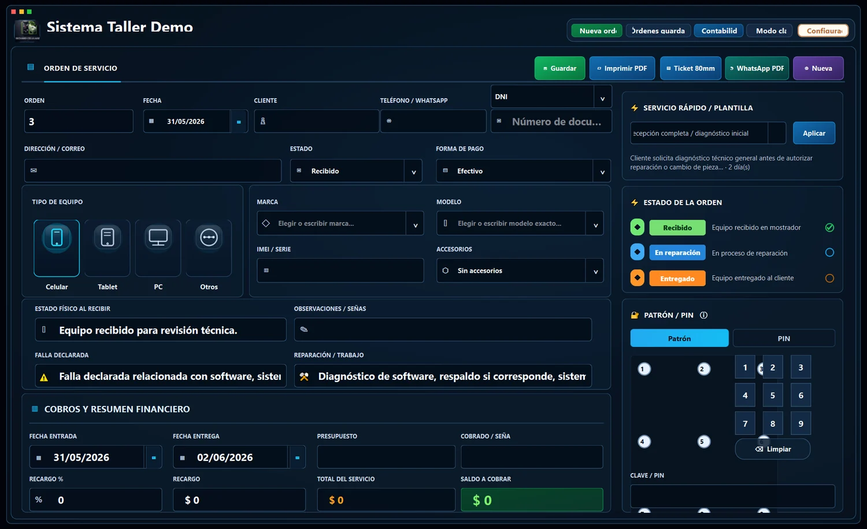Open the FECHA calendar picker icon
This screenshot has width=867, height=529.
(239, 121)
